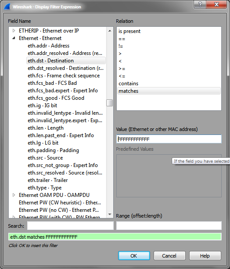
Task: Select eth.addr_resolved field
Action: tap(65, 53)
